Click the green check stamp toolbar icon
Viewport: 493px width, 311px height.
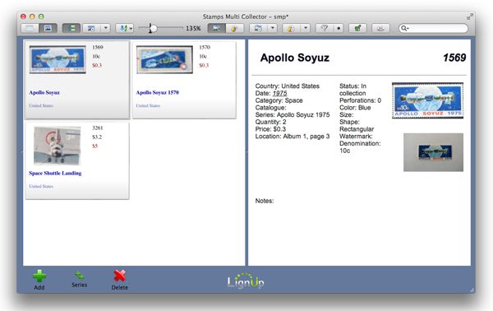[x=357, y=28]
